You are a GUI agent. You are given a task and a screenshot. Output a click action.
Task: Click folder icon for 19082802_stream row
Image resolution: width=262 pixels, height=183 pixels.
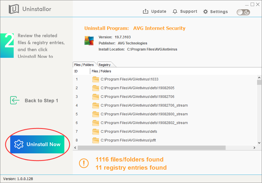pos(95,123)
